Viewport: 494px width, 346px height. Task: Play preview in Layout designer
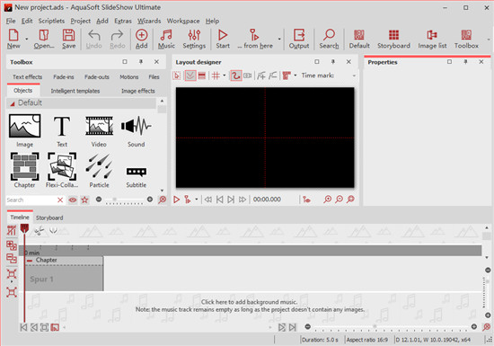point(176,200)
